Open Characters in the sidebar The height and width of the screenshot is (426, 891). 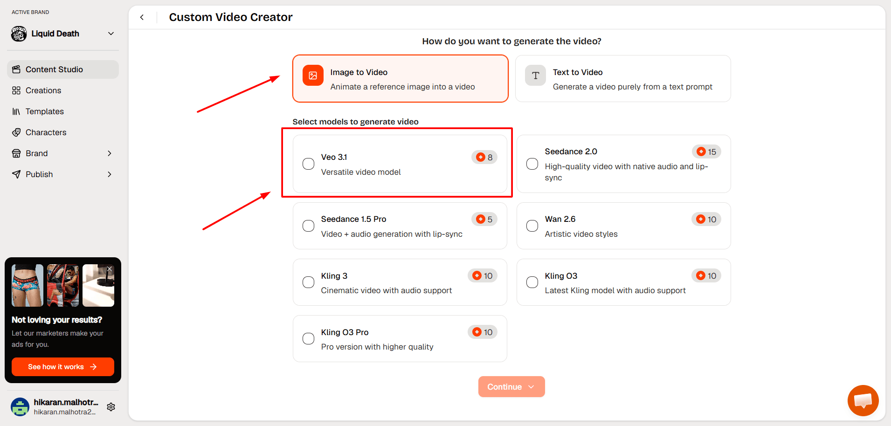click(63, 132)
